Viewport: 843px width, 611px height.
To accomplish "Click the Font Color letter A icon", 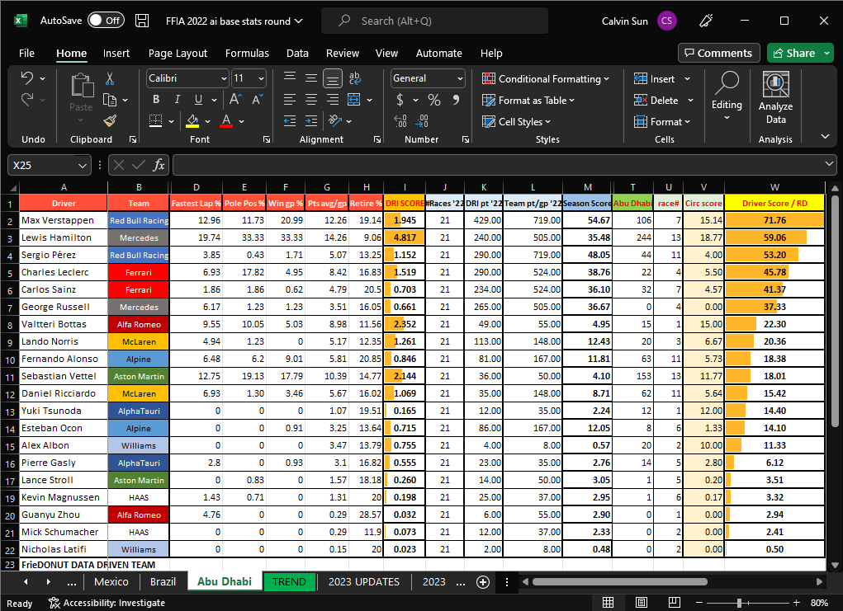I will pos(226,121).
